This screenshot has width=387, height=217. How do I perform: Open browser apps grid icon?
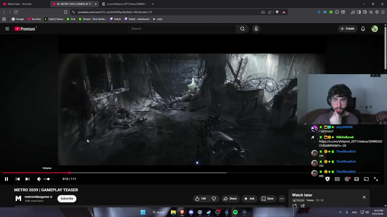coord(4,19)
